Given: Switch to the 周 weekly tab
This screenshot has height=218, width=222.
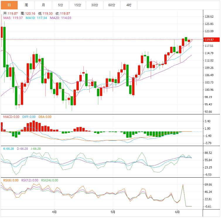Looking at the screenshot, I should 26,5.
